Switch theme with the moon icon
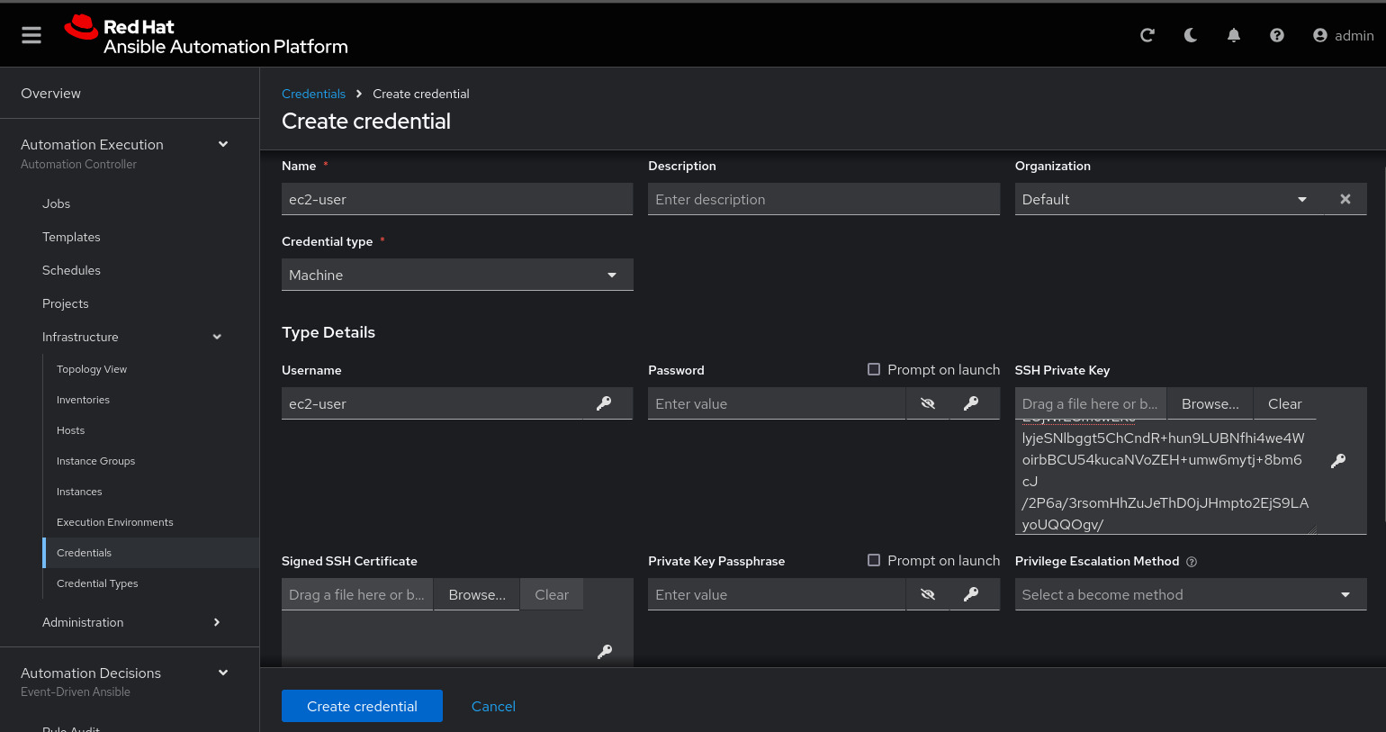The width and height of the screenshot is (1386, 732). (x=1191, y=35)
